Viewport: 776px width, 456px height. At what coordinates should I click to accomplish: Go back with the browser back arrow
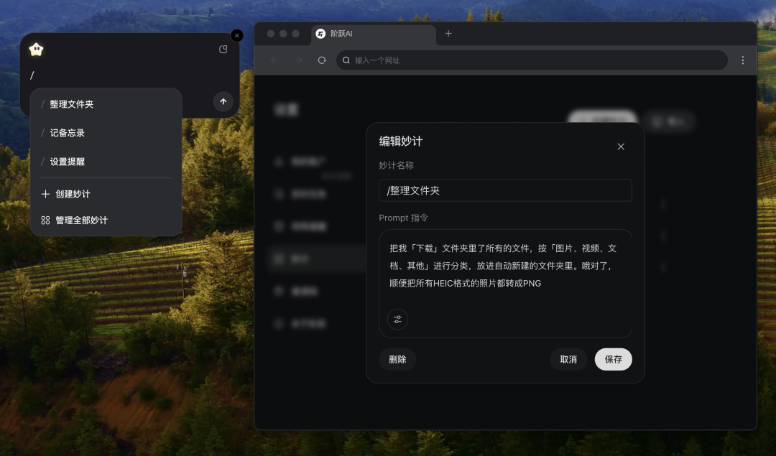pyautogui.click(x=274, y=60)
